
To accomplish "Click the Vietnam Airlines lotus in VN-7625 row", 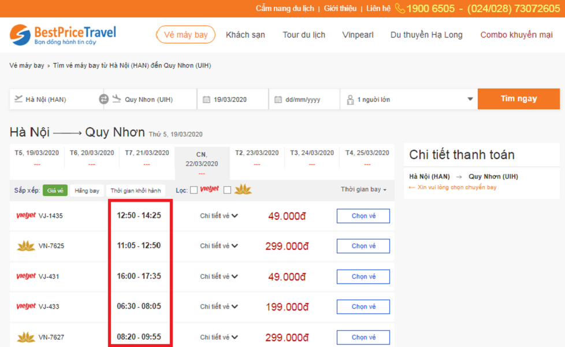I will (x=26, y=246).
